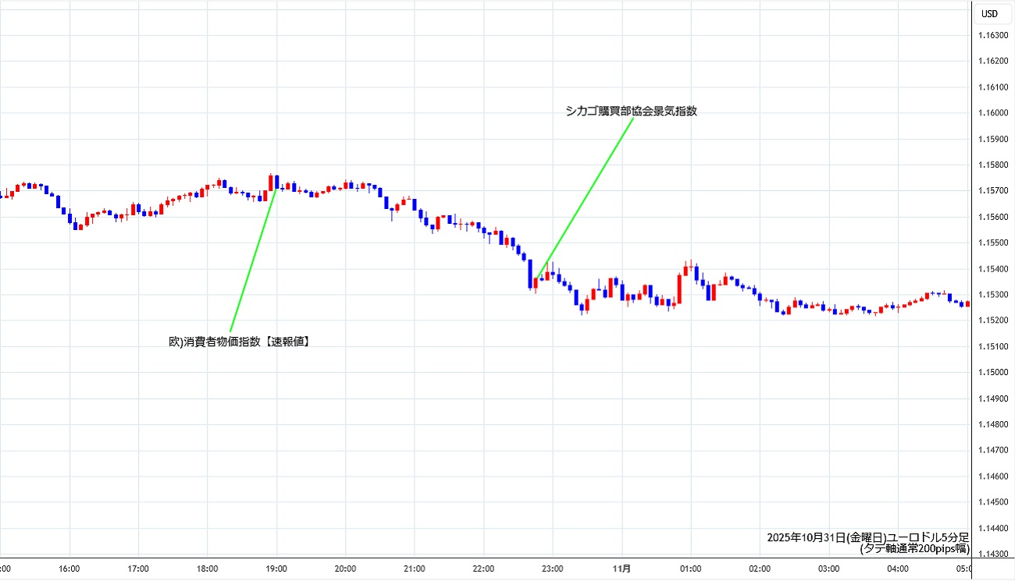Click the 1.15000 price axis label
1015x581 pixels.
pos(992,373)
